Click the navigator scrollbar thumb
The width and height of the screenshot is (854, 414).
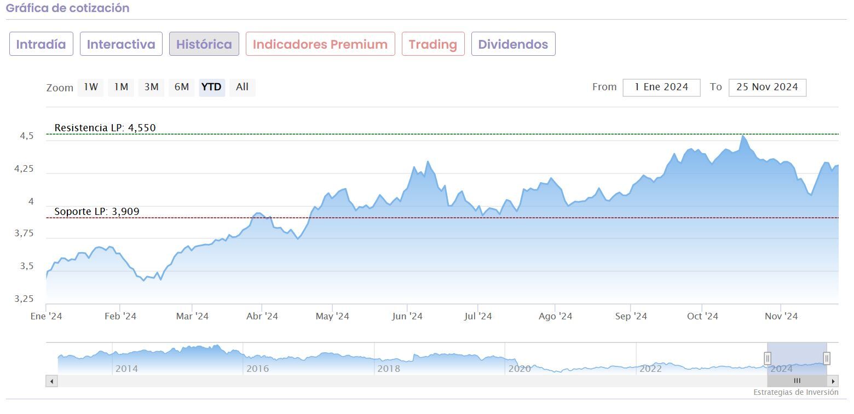(797, 381)
